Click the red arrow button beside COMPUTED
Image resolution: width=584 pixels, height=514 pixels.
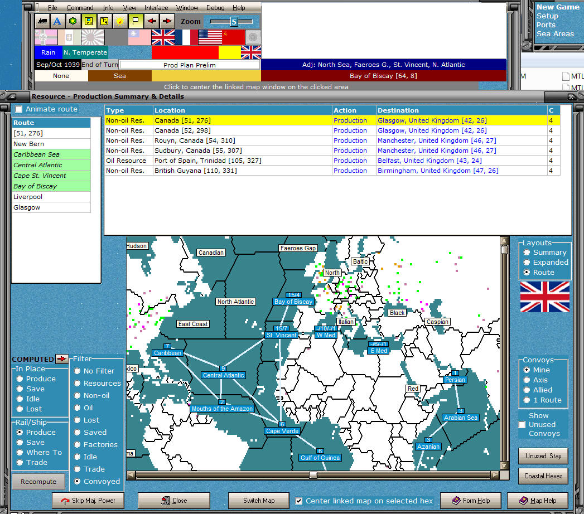(x=62, y=359)
